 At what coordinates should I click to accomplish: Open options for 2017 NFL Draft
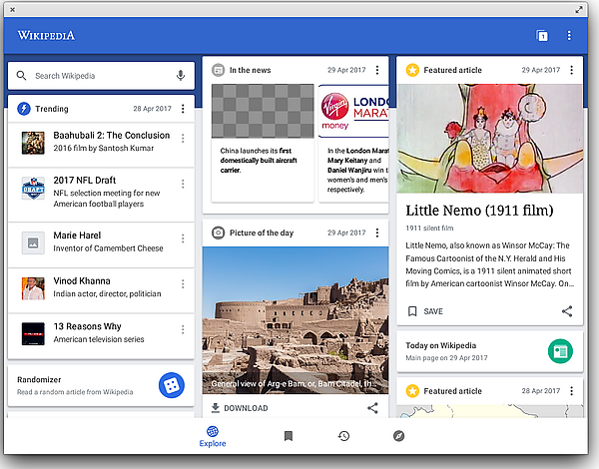183,184
